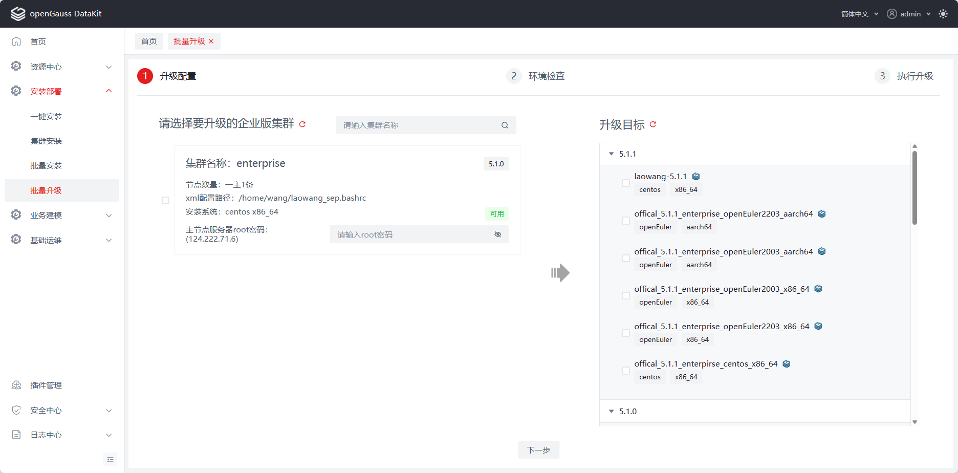Click the transfer arrow icon between panels
Screen dimensions: 958x473
point(560,273)
